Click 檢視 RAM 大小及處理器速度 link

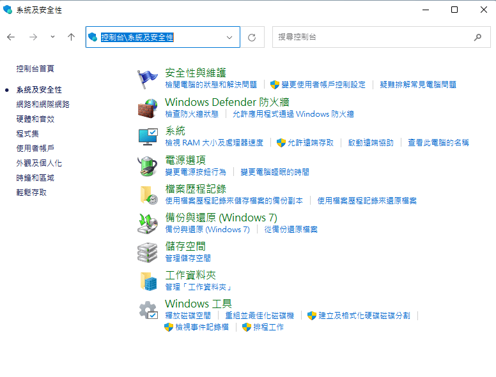point(214,143)
